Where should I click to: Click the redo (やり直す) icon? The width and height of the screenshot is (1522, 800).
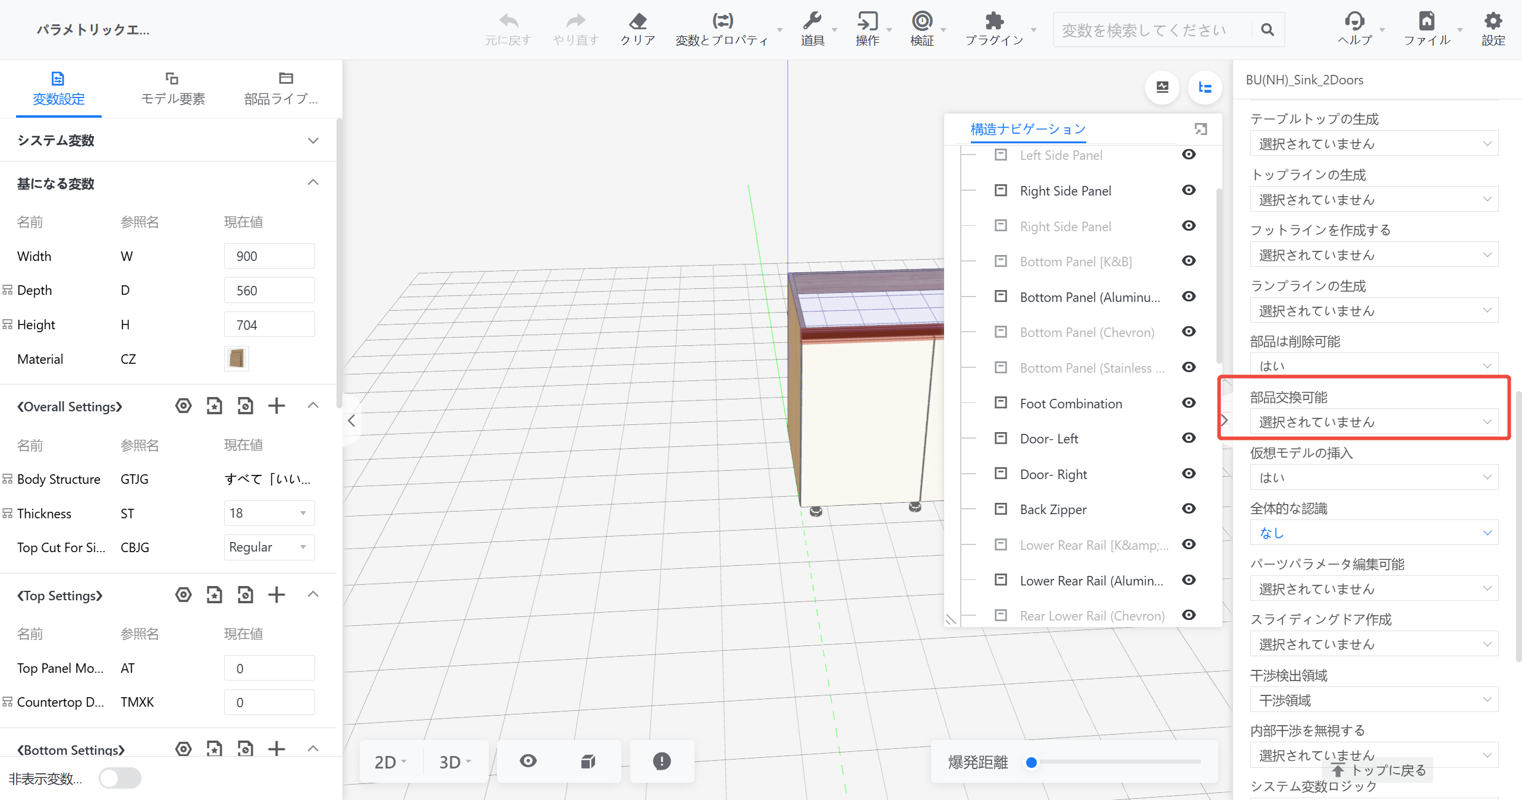[576, 21]
